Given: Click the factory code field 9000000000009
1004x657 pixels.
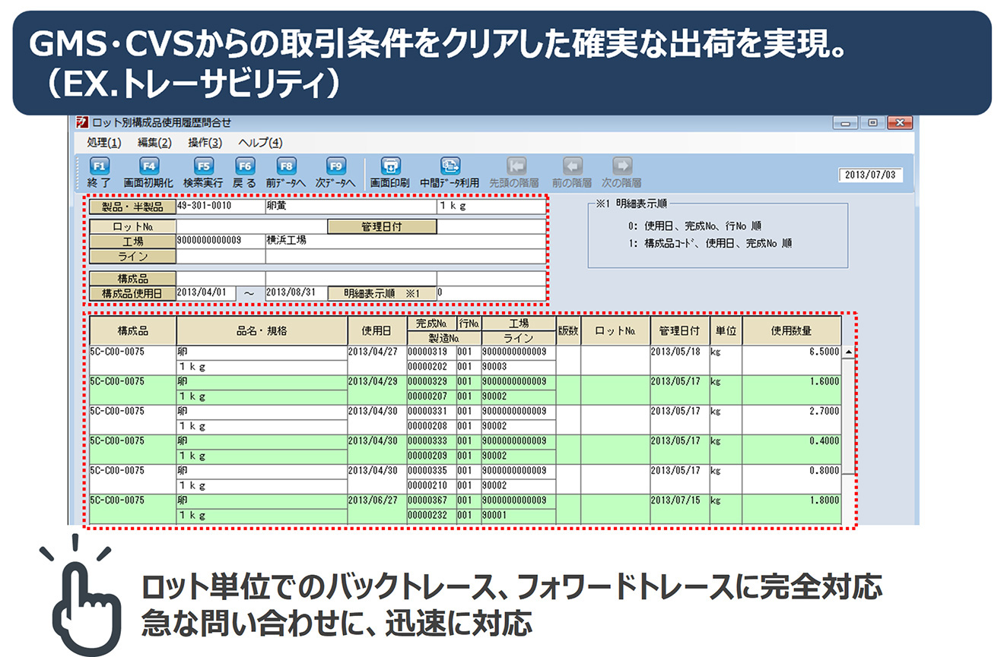Looking at the screenshot, I should click(x=221, y=242).
